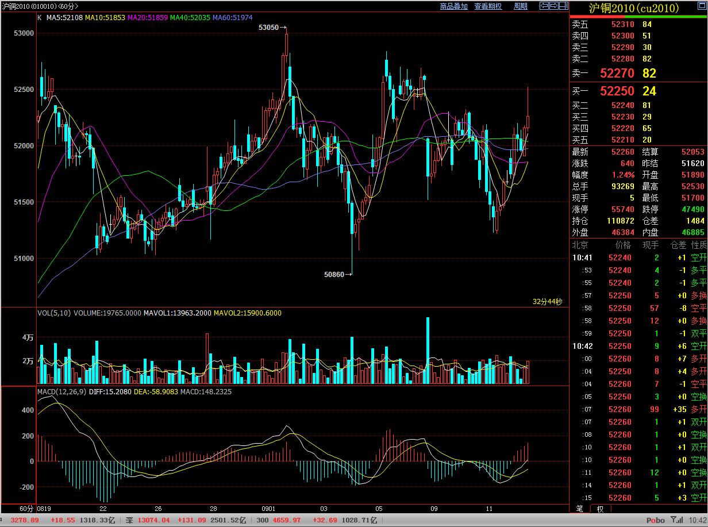Click the 0819 date axis label
The height and width of the screenshot is (527, 708).
45,509
